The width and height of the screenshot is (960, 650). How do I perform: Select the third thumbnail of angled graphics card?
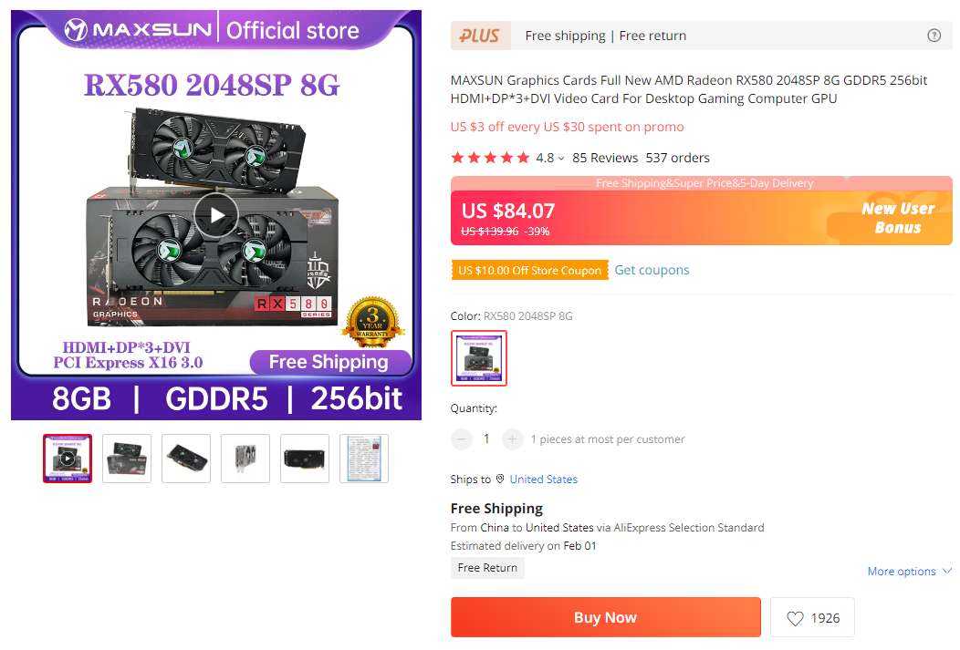(x=186, y=459)
